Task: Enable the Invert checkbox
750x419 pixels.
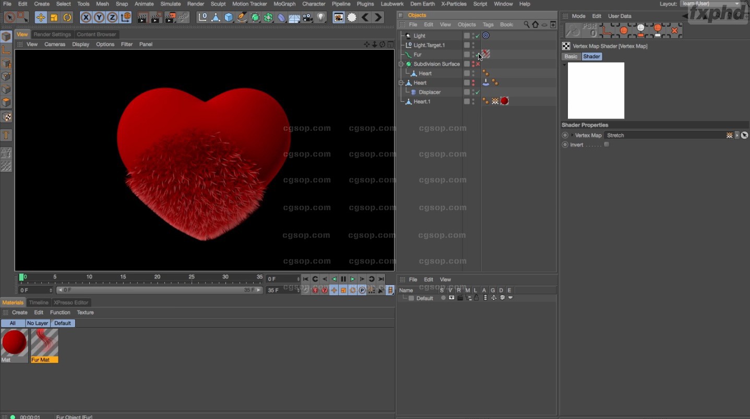Action: tap(606, 145)
